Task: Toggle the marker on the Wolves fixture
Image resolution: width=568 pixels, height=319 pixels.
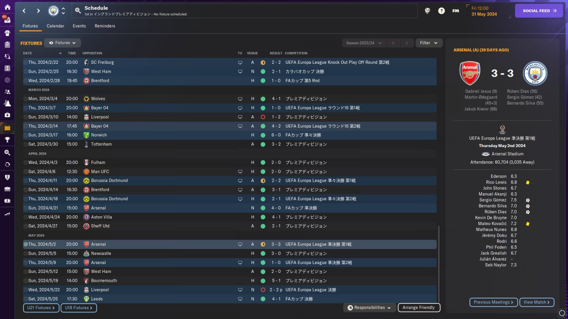Action: [x=25, y=99]
